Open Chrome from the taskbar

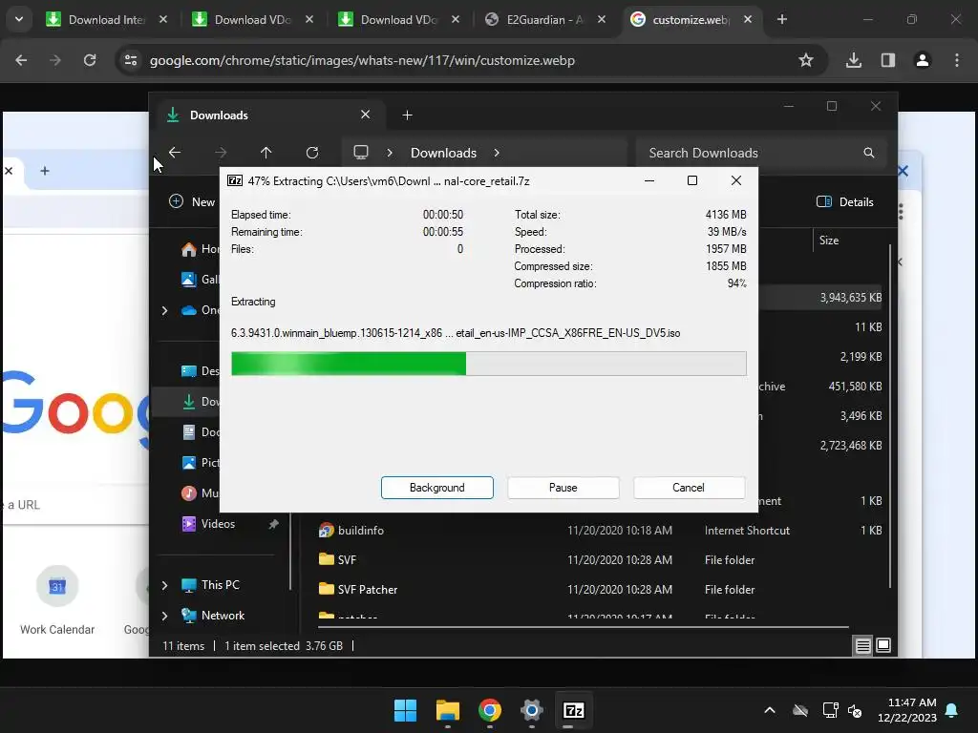coord(490,710)
